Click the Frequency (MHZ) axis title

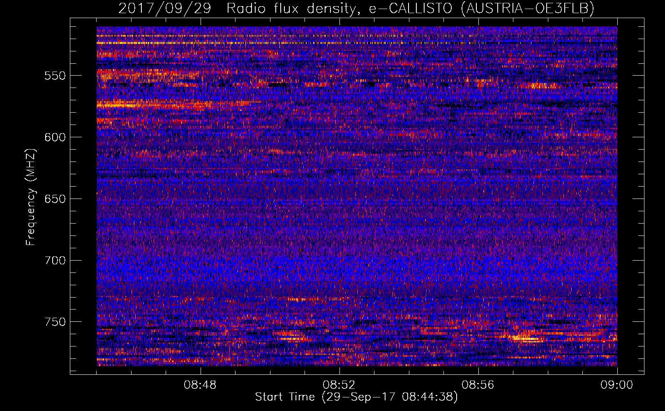pos(31,197)
